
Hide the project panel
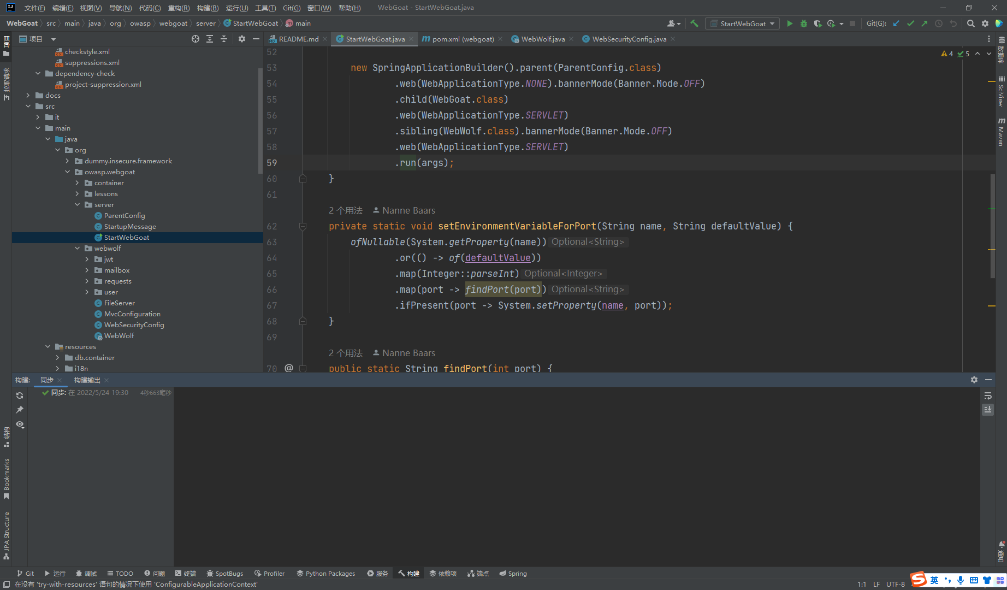click(256, 39)
